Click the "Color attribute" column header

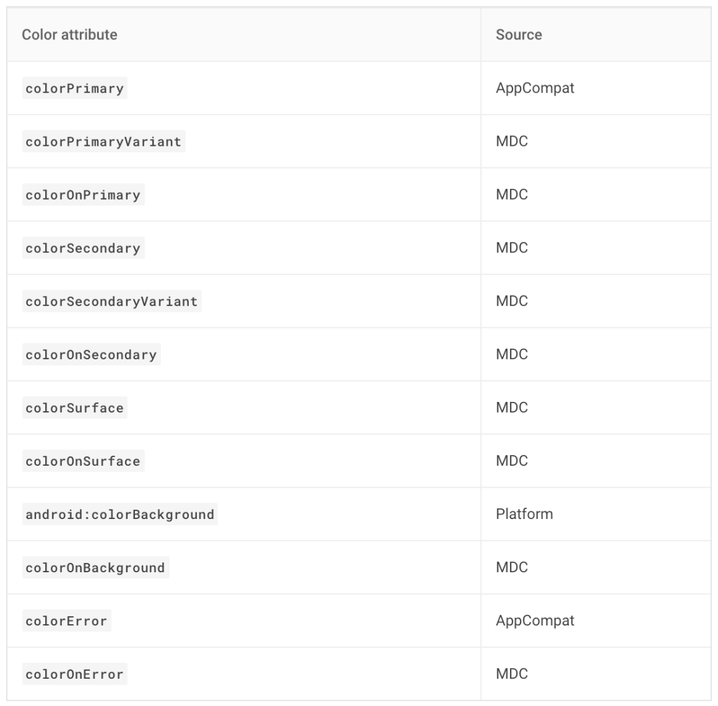click(x=70, y=35)
